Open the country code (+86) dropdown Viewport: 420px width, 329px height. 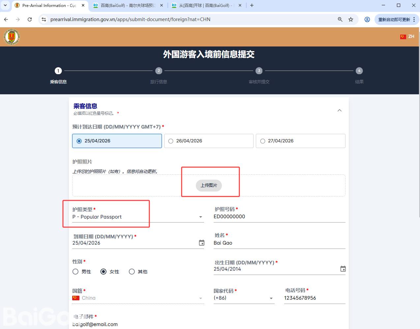[244, 298]
